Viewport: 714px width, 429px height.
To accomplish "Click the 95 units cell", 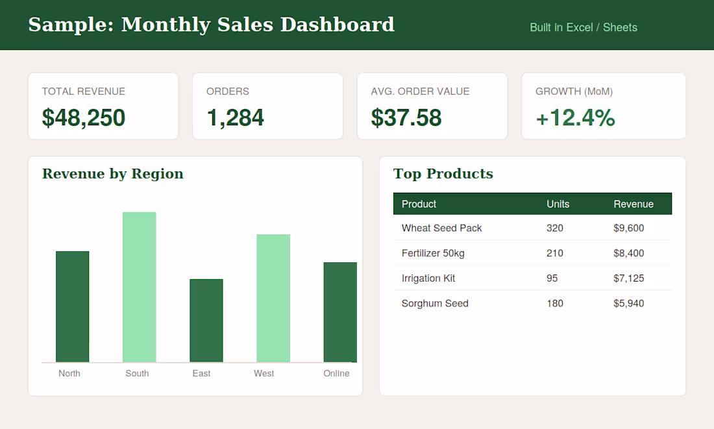I will 552,278.
